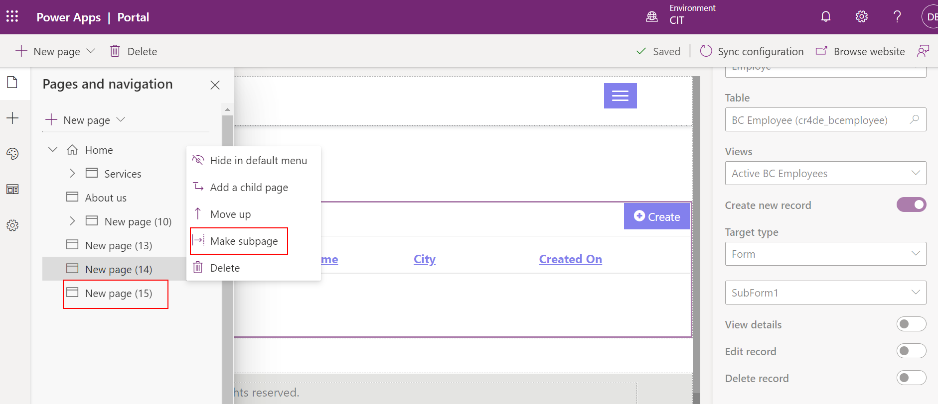Open the app launcher waffle icon
This screenshot has height=404, width=938.
12,17
